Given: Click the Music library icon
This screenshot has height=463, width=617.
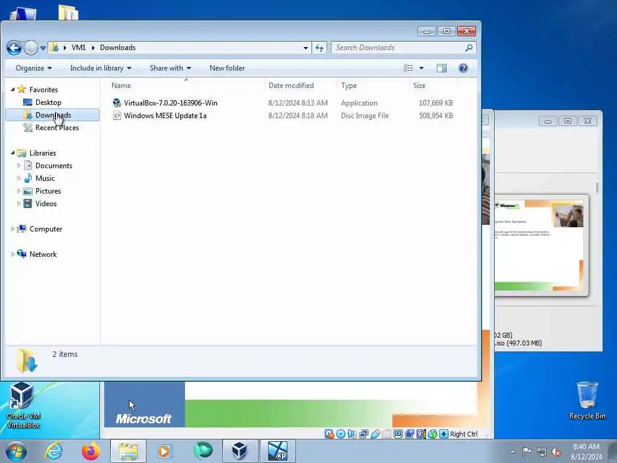Looking at the screenshot, I should coord(28,178).
